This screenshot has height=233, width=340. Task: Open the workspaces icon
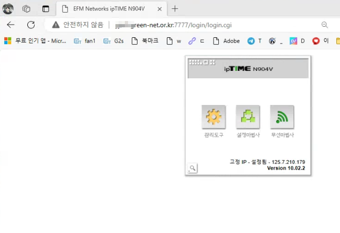coord(26,9)
